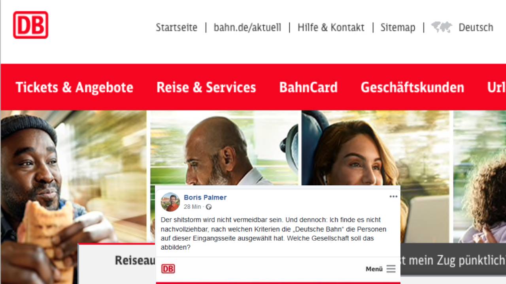Viewport: 506px width, 284px height.
Task: Open the Reise & Services menu
Action: click(206, 87)
